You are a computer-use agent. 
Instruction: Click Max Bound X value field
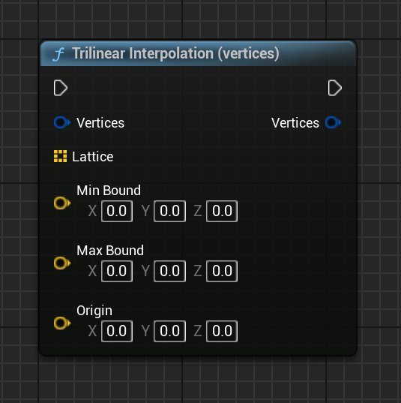117,271
